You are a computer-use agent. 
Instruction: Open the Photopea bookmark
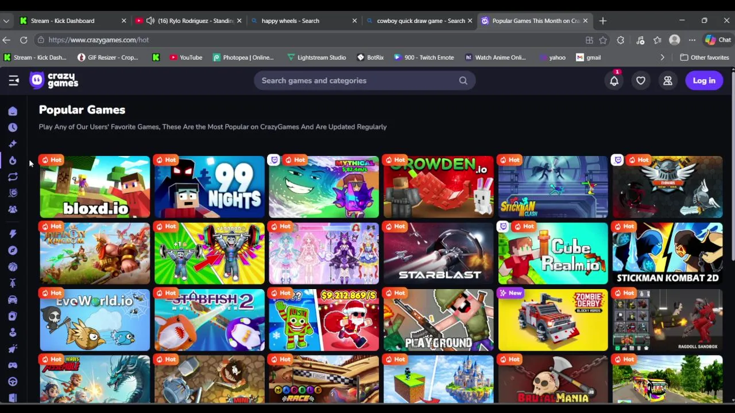pyautogui.click(x=243, y=57)
